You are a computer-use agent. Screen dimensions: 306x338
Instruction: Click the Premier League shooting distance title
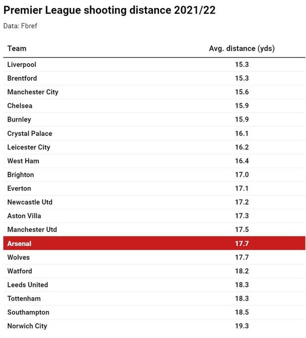pos(109,10)
